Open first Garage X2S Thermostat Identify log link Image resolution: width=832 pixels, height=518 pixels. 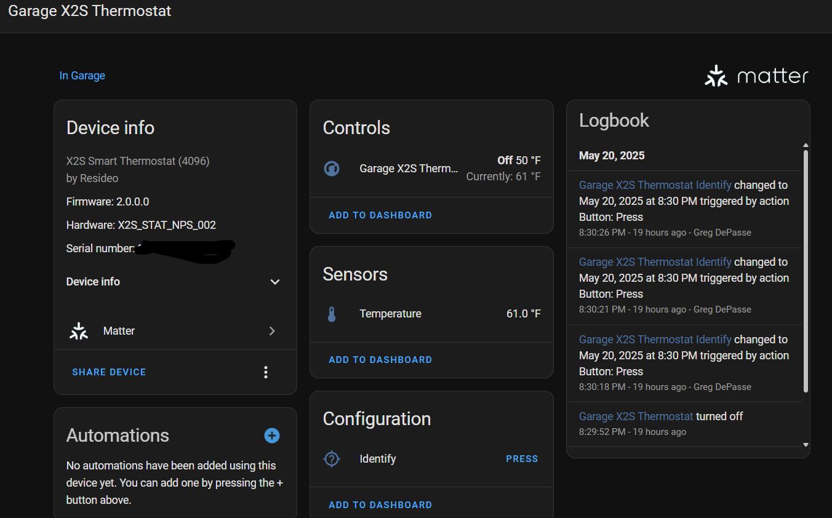(x=655, y=185)
